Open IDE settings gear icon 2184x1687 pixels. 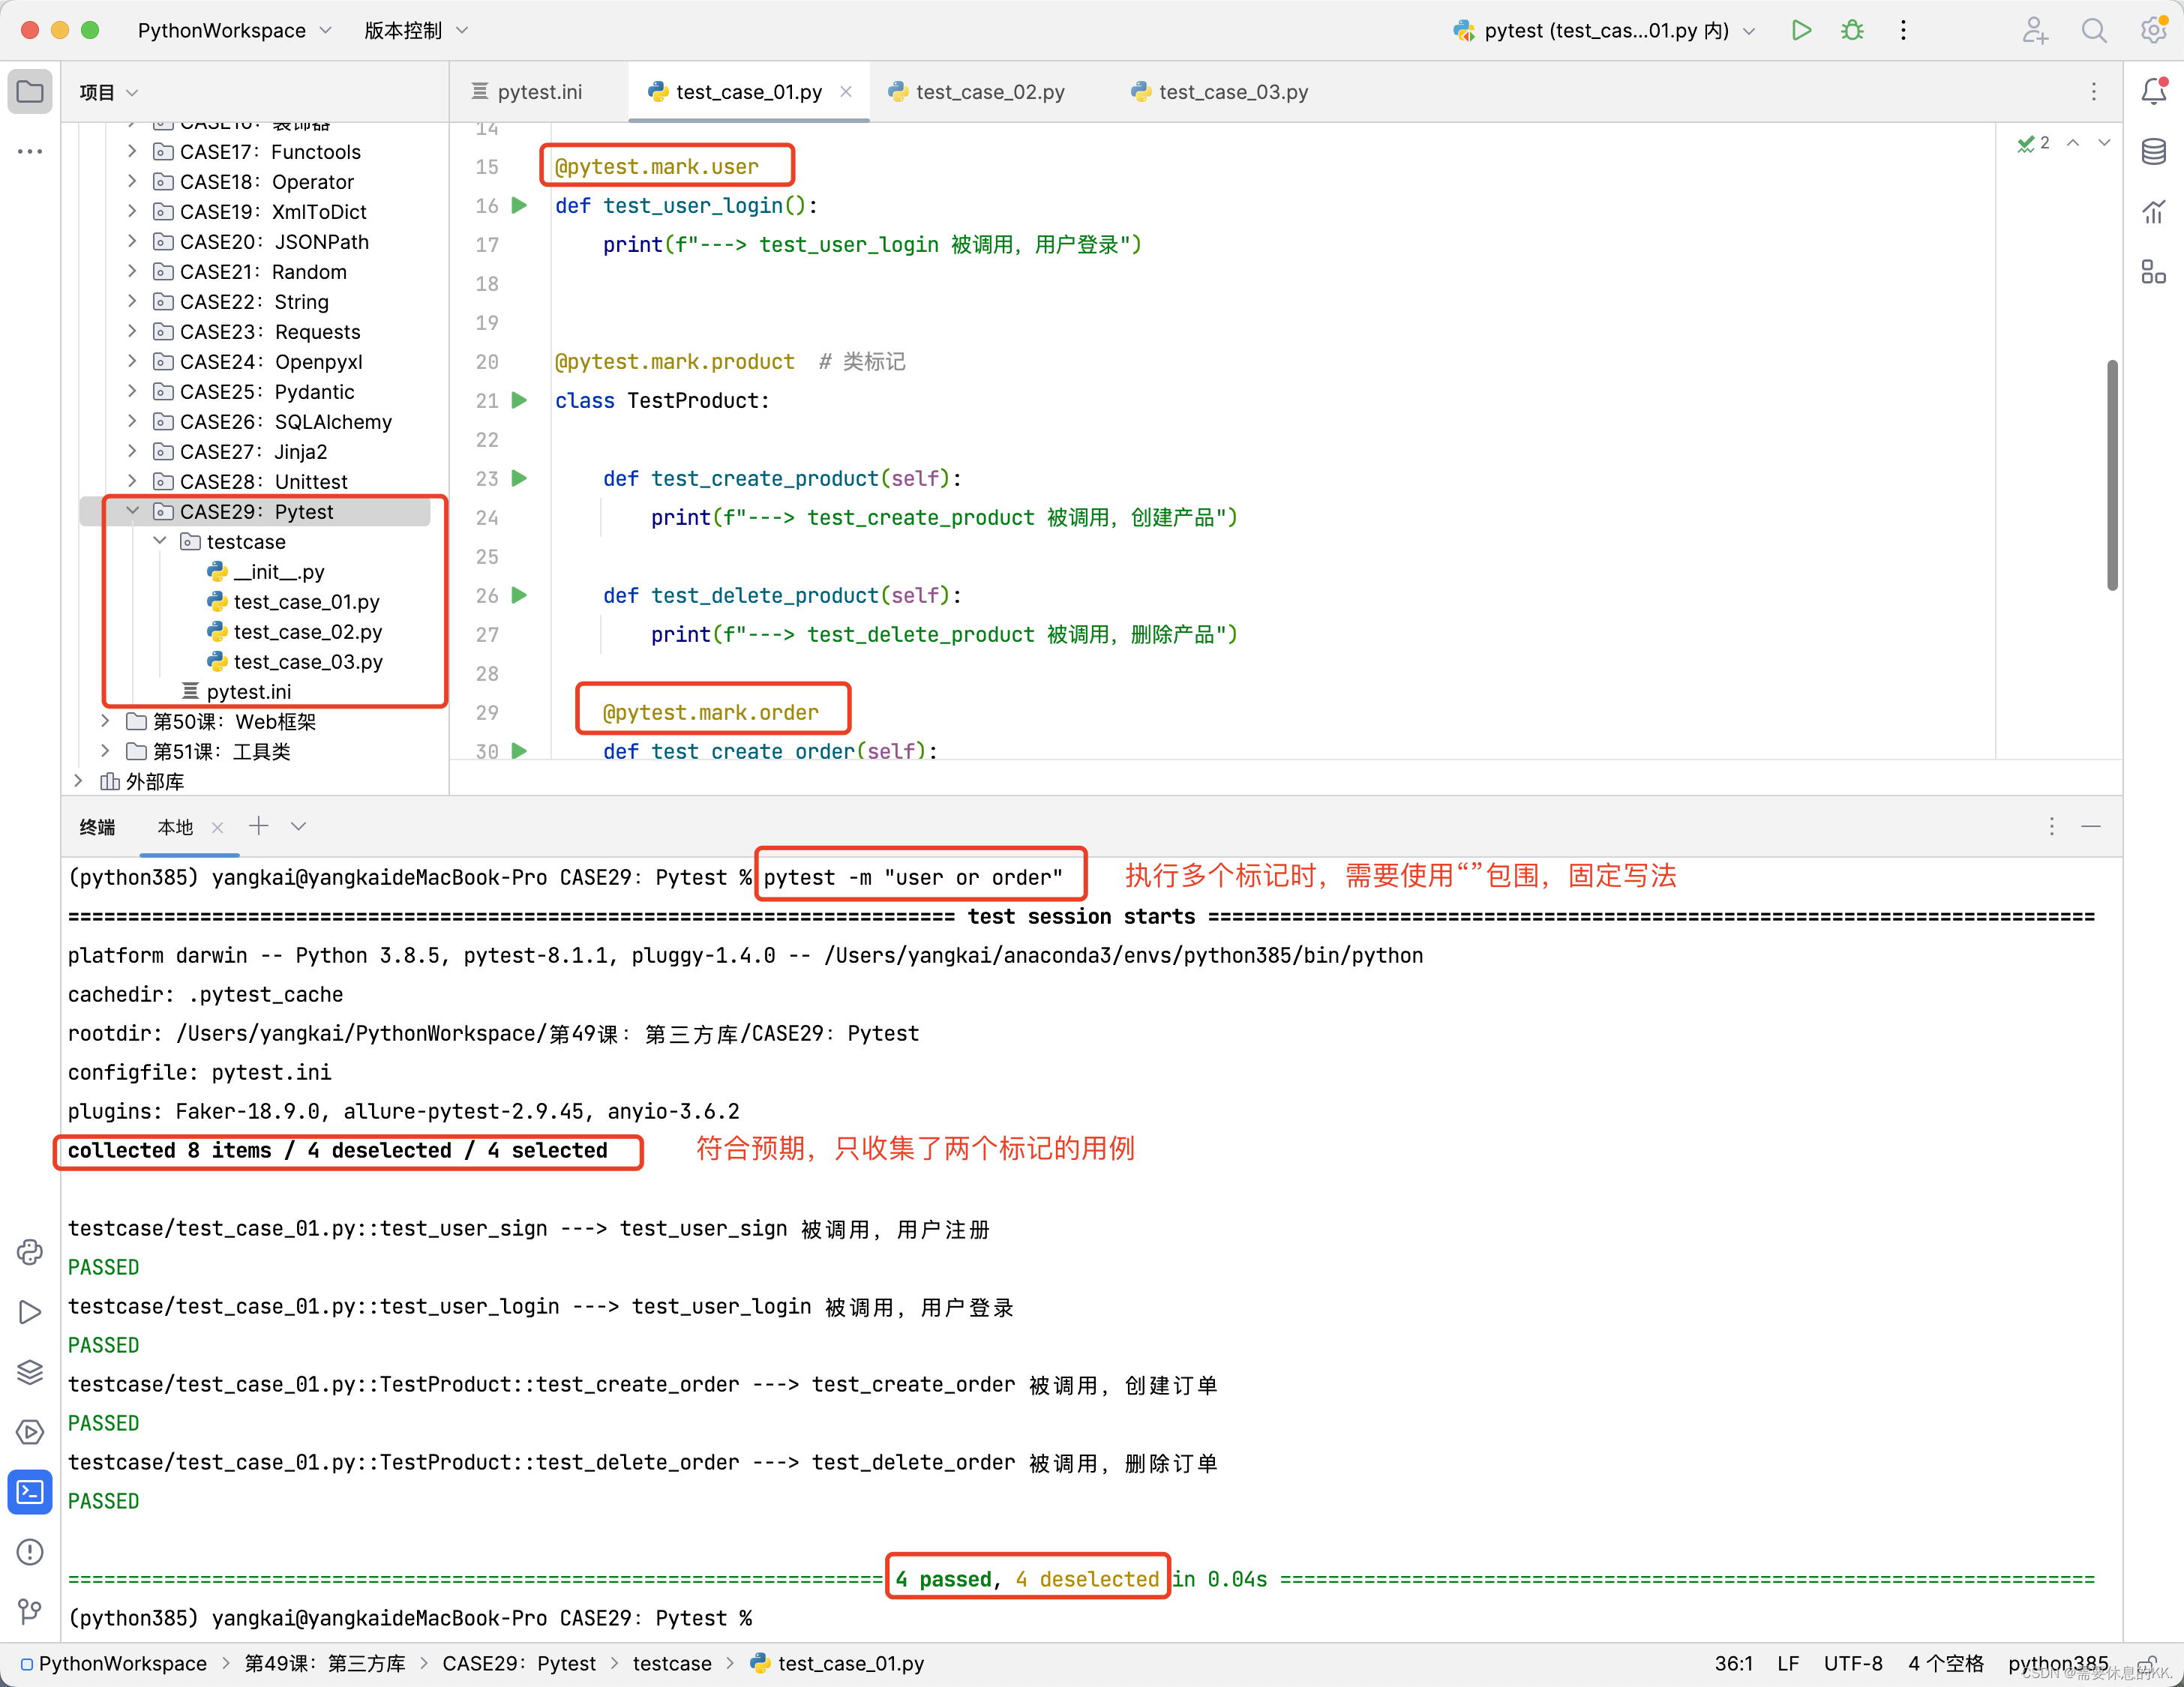click(2153, 31)
